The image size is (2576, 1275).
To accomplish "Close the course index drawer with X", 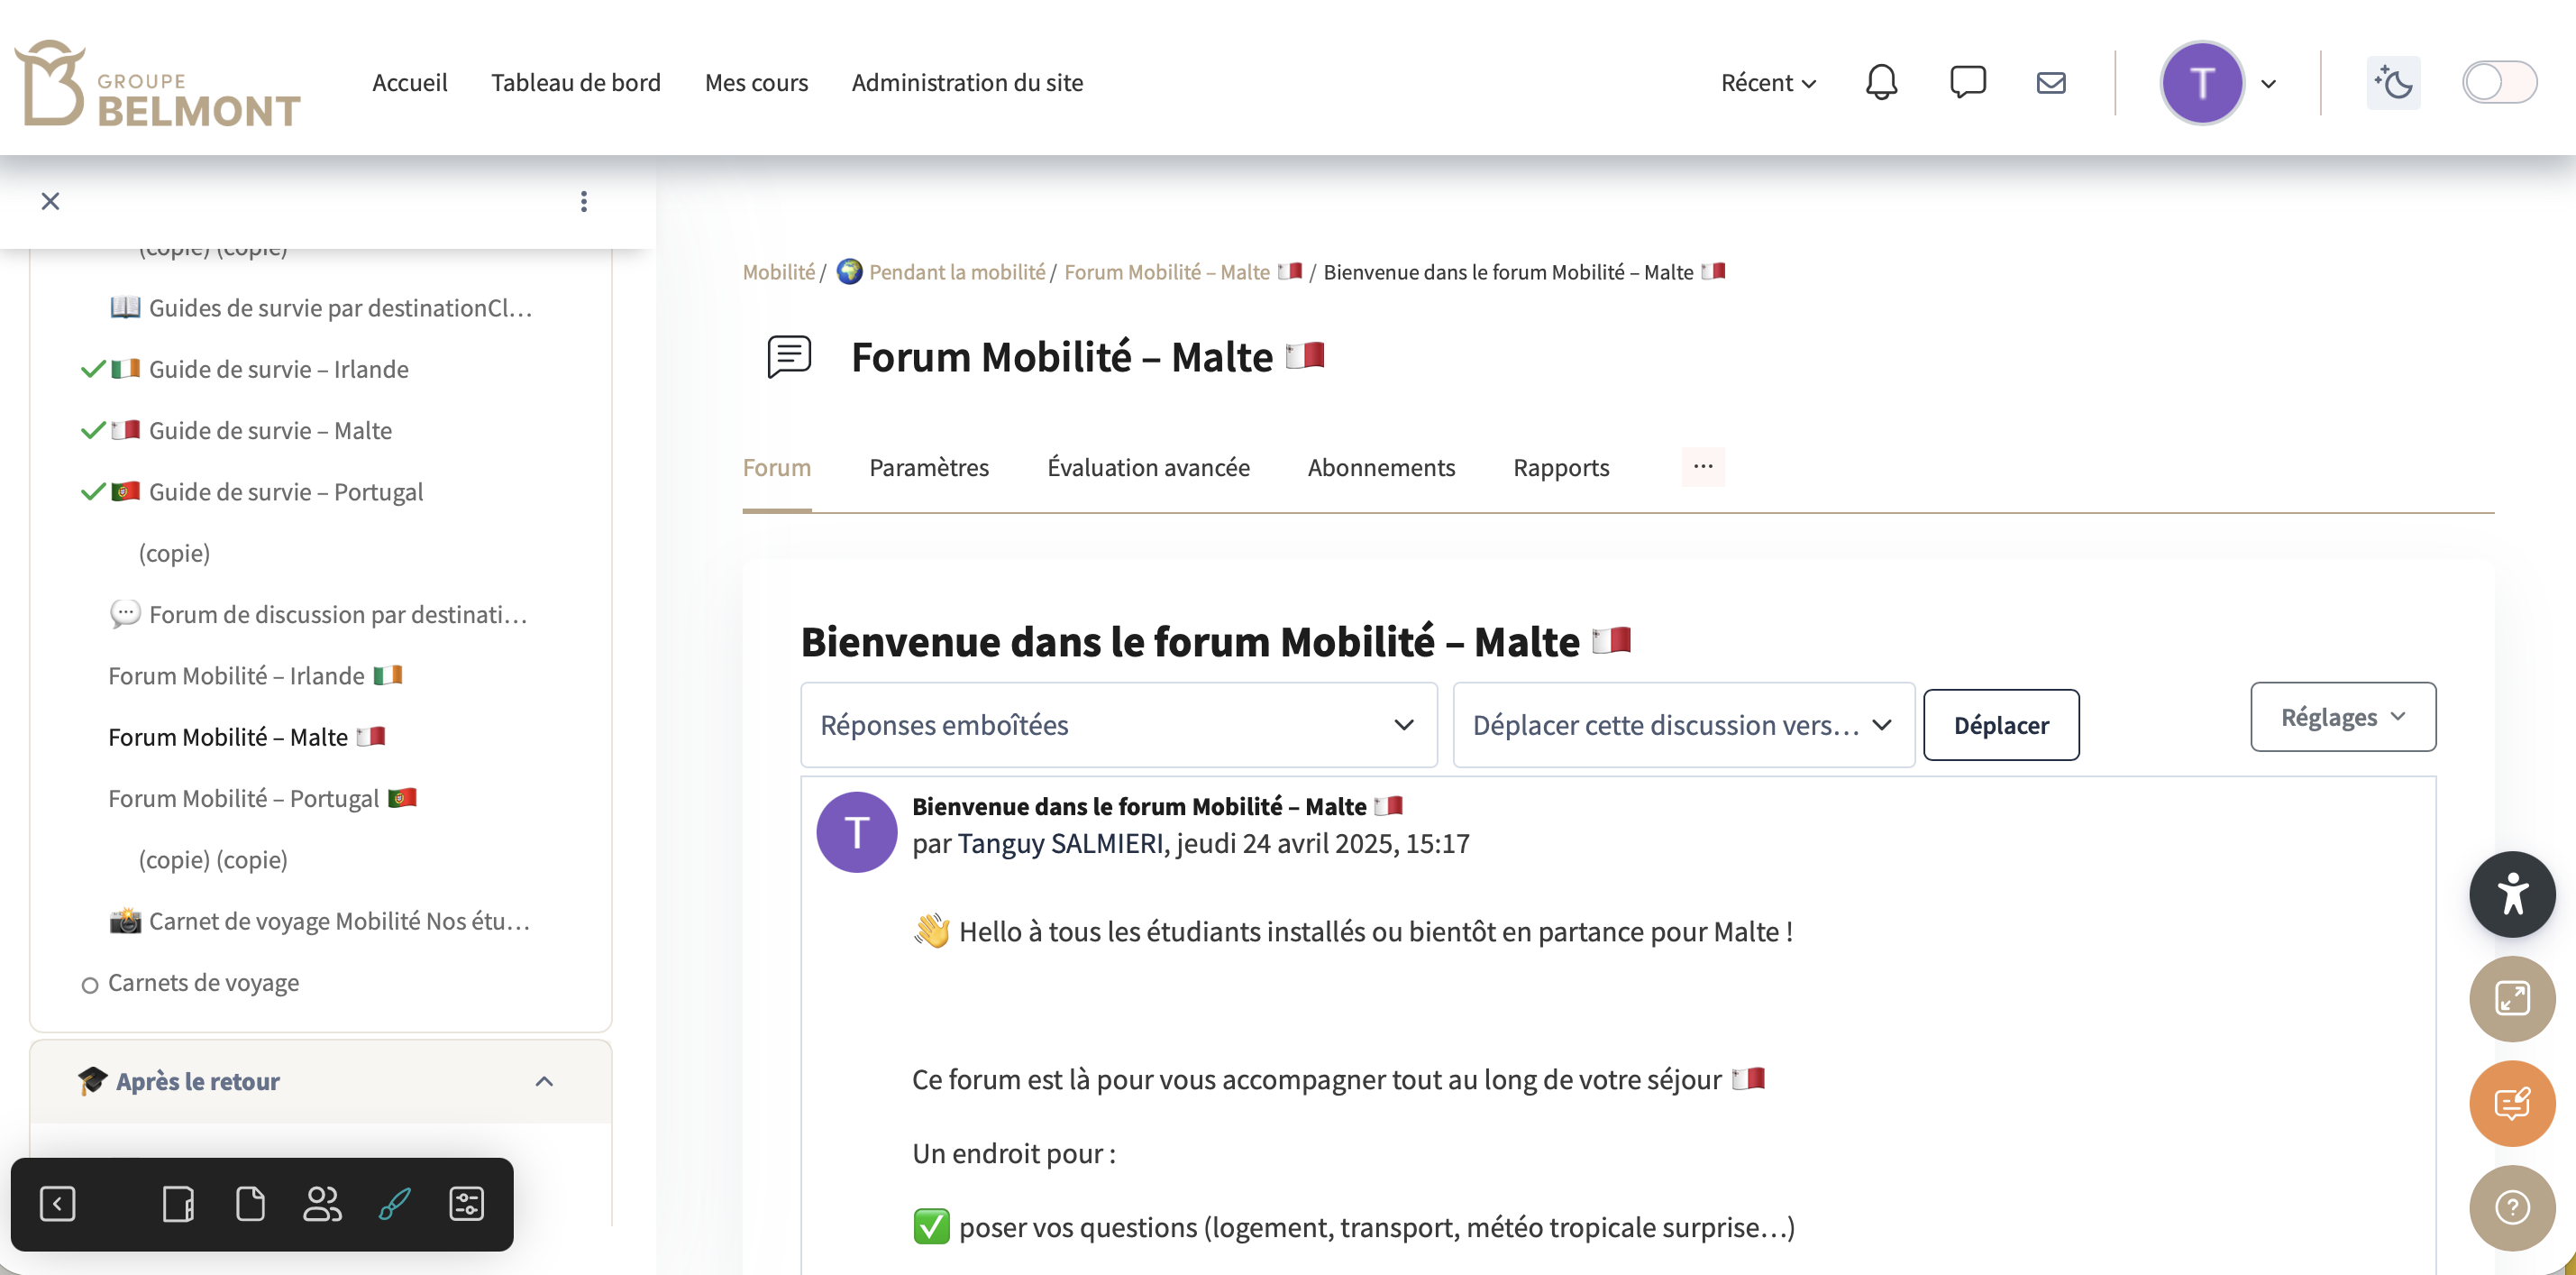I will 50,201.
